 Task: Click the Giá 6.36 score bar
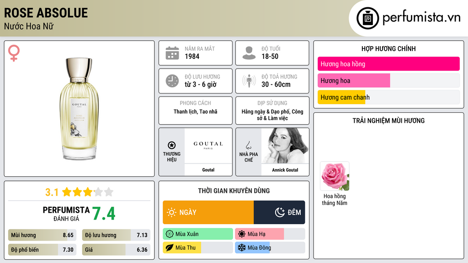(116, 250)
